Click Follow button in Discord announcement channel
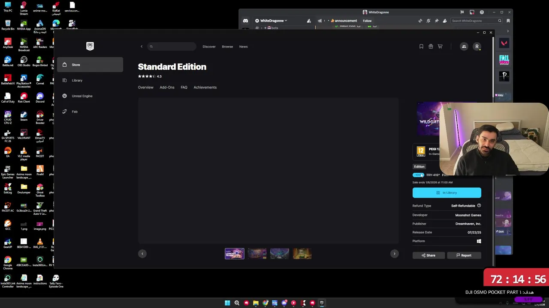Viewport: 549px width, 308px height. point(367,21)
